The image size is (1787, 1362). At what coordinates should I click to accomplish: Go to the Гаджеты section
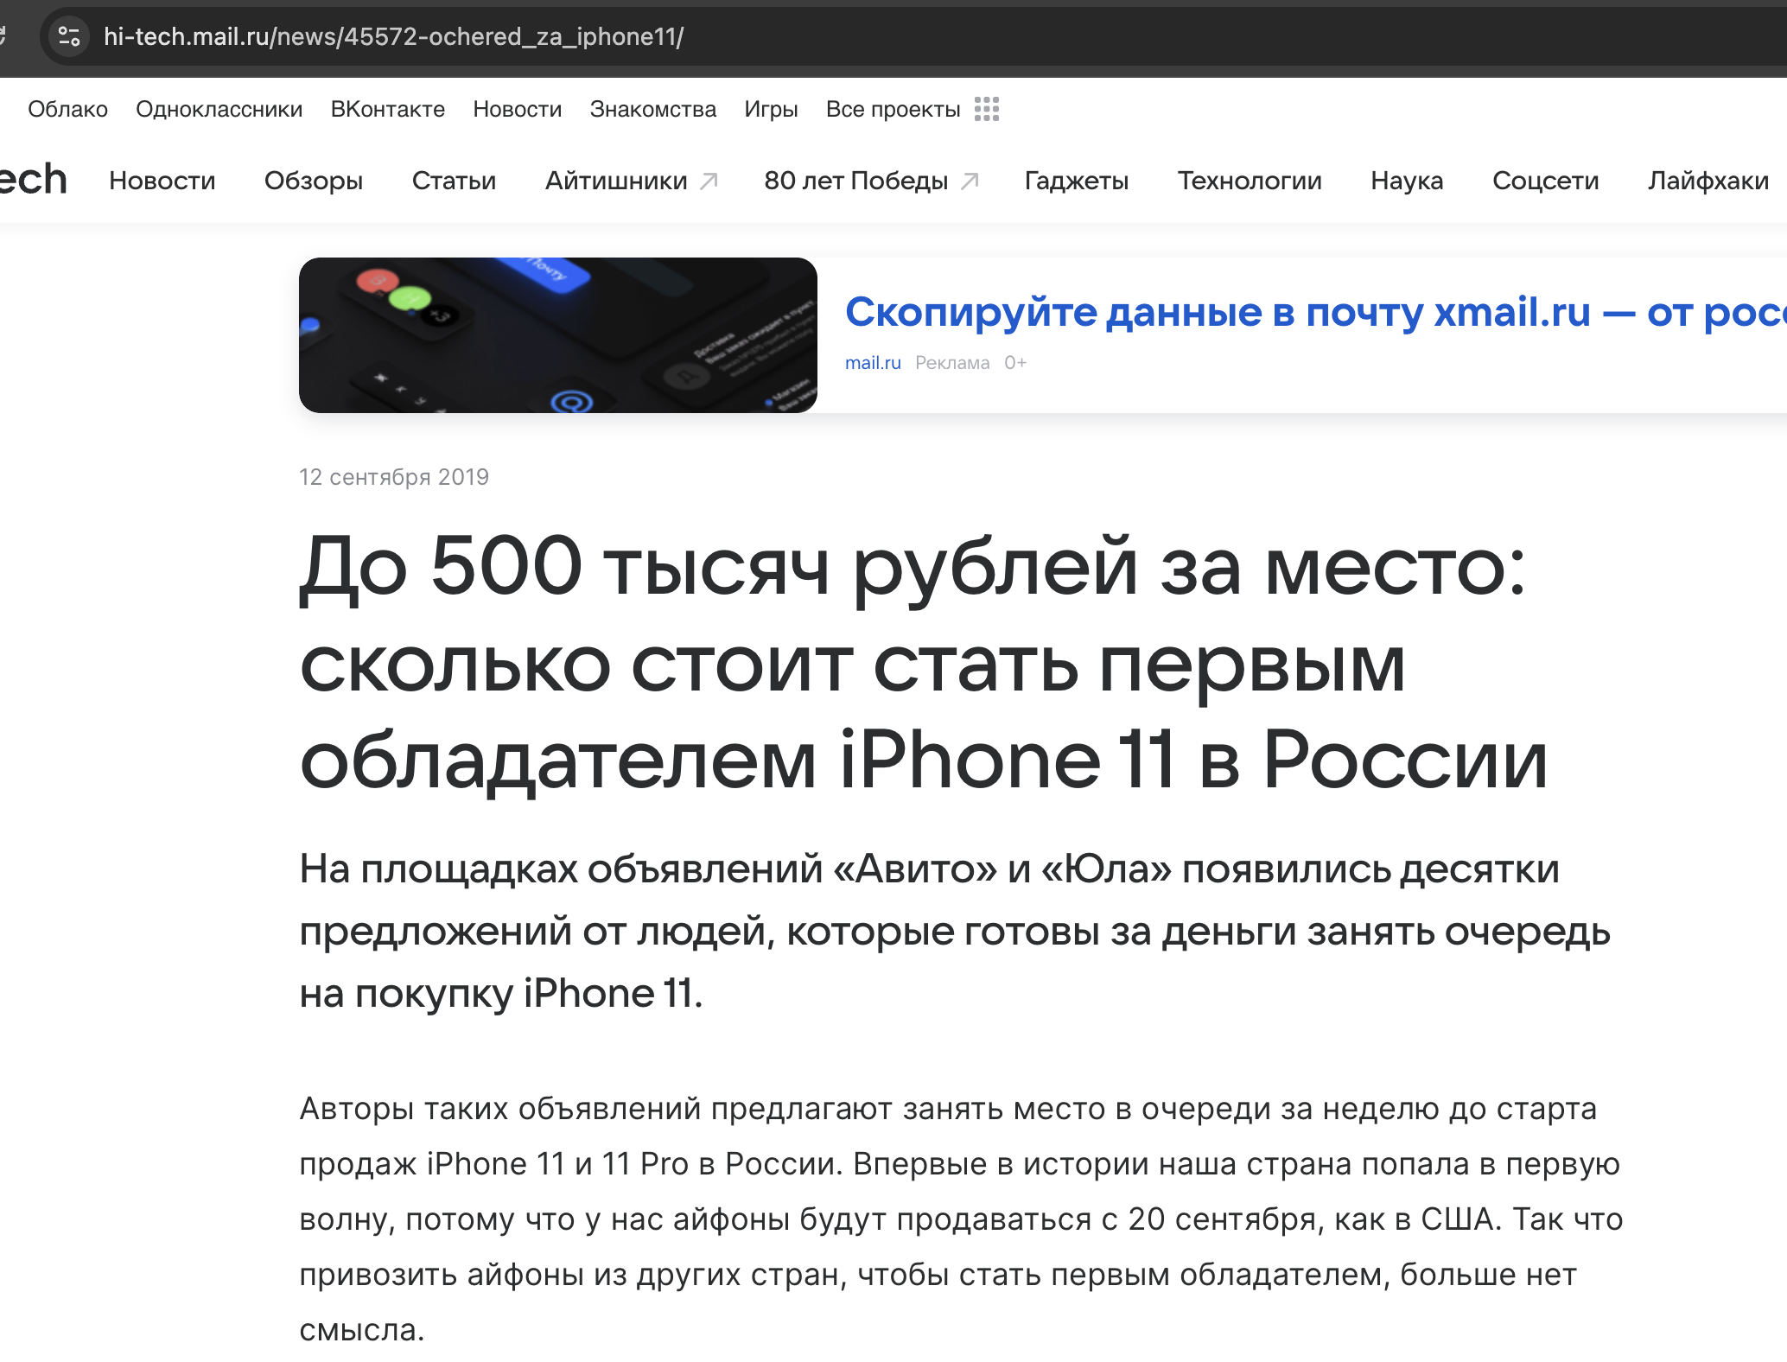click(x=1076, y=180)
